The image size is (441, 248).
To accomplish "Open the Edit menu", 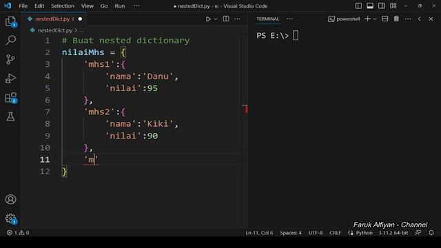I will [x=39, y=6].
